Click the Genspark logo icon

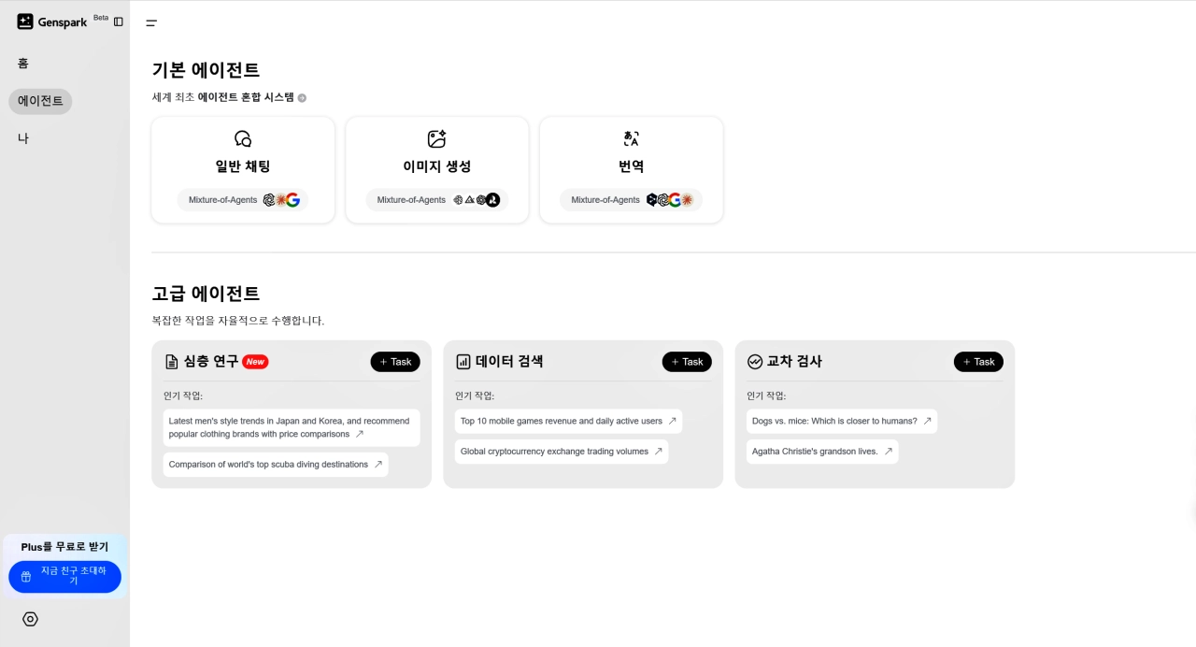(x=23, y=21)
